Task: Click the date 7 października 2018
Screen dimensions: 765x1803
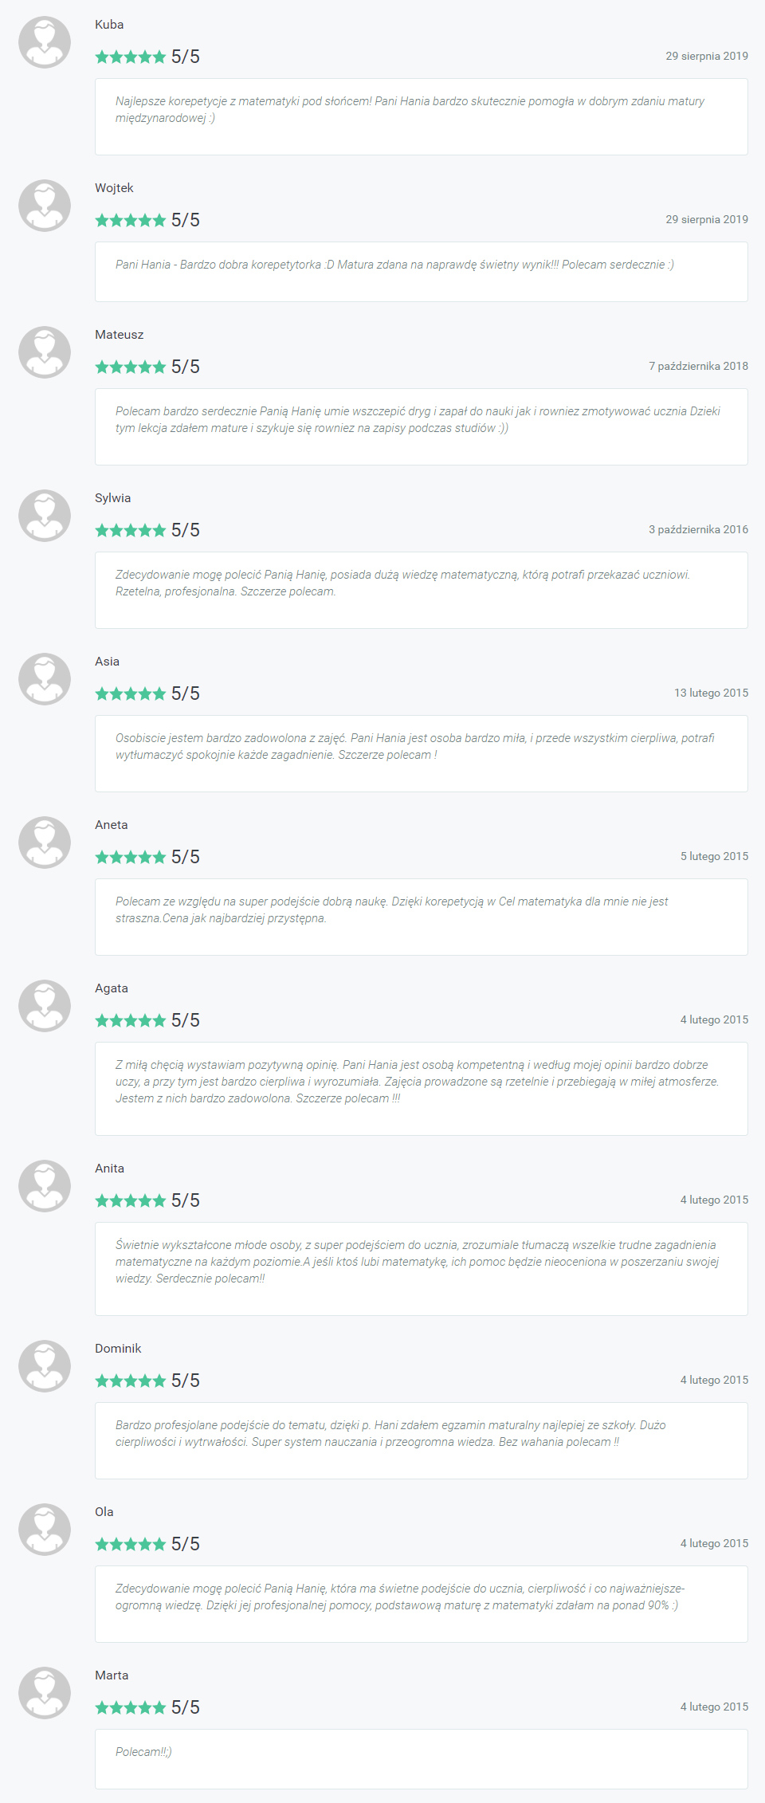Action: tap(698, 366)
